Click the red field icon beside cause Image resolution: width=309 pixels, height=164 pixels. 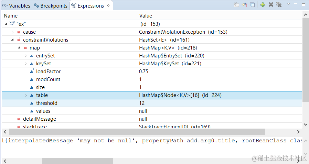pyautogui.click(x=19, y=32)
